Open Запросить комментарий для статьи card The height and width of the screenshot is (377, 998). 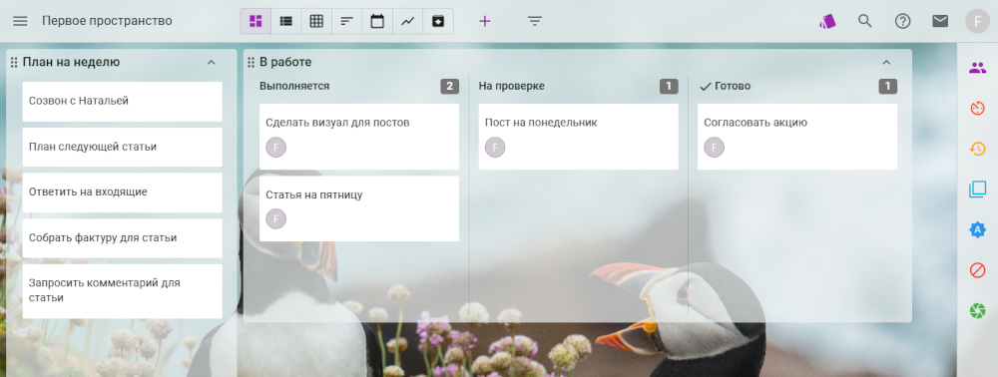(122, 291)
